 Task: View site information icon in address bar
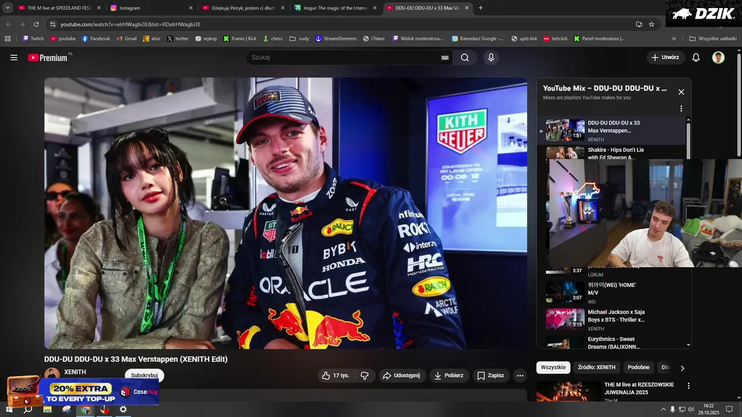pos(53,24)
